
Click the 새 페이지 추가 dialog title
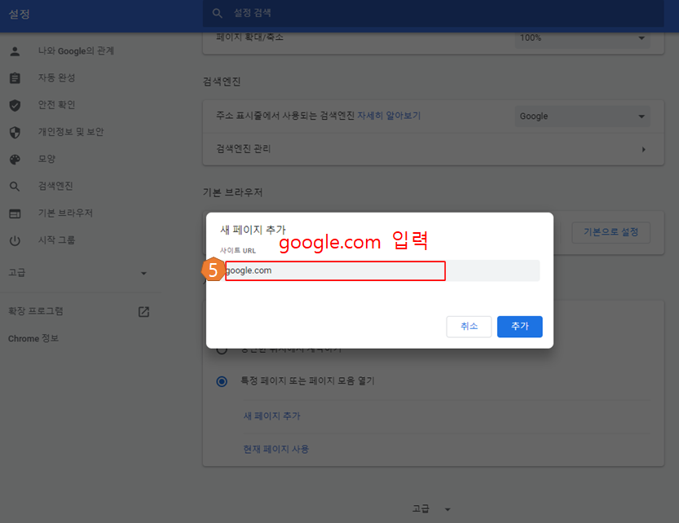coord(253,230)
